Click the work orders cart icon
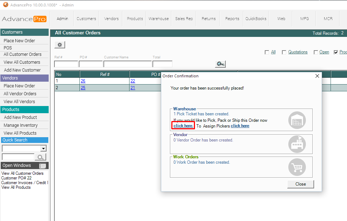Image resolution: width=347 pixels, height=221 pixels. click(x=297, y=167)
